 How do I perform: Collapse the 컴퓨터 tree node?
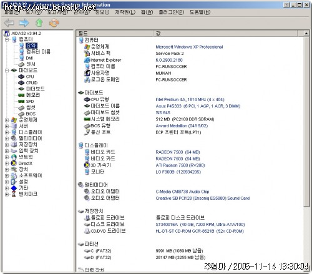[x=7, y=39]
